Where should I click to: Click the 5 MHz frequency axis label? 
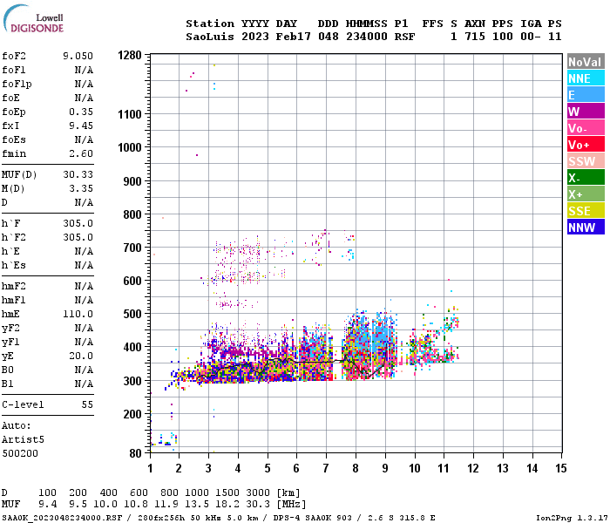click(268, 468)
